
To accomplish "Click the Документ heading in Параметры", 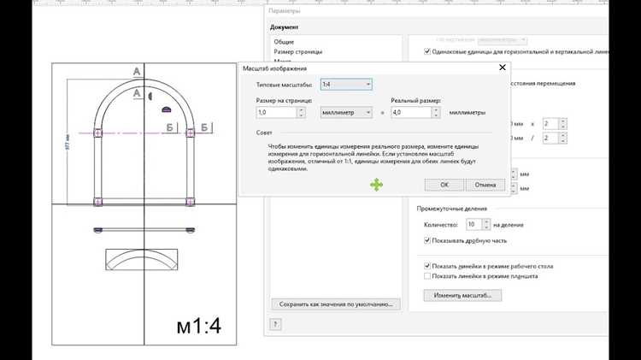I will pyautogui.click(x=284, y=27).
